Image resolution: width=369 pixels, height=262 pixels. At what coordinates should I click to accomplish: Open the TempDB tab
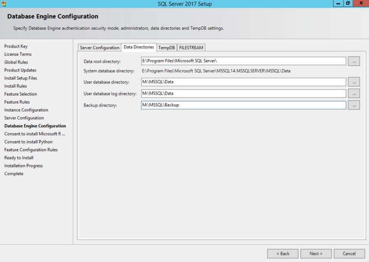[x=167, y=48]
